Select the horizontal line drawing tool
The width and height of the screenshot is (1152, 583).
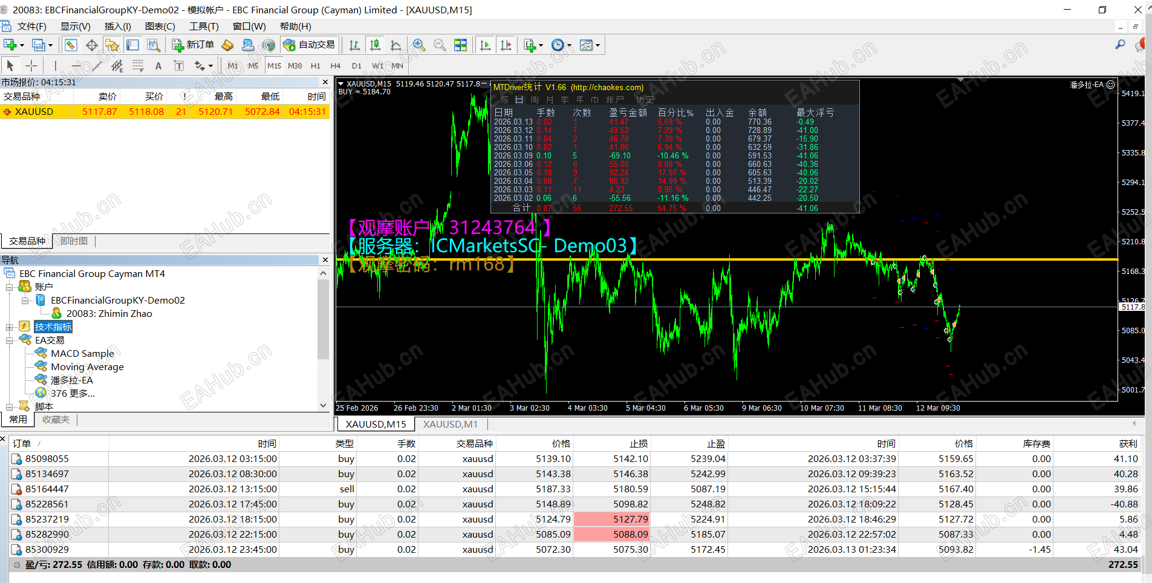[x=76, y=65]
